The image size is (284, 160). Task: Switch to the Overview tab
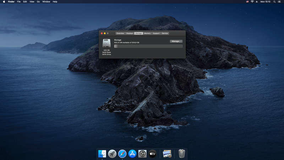[x=120, y=33]
